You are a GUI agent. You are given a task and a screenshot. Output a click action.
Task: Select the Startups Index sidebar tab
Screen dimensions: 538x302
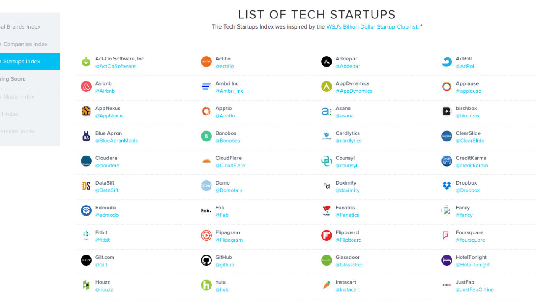pyautogui.click(x=25, y=62)
